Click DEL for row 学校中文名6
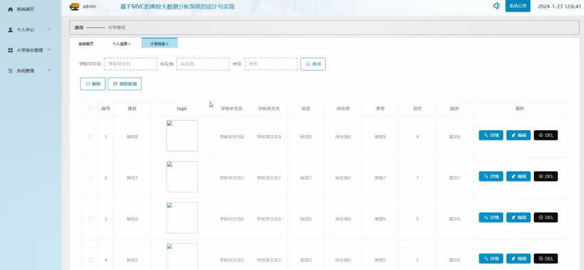 pyautogui.click(x=546, y=217)
